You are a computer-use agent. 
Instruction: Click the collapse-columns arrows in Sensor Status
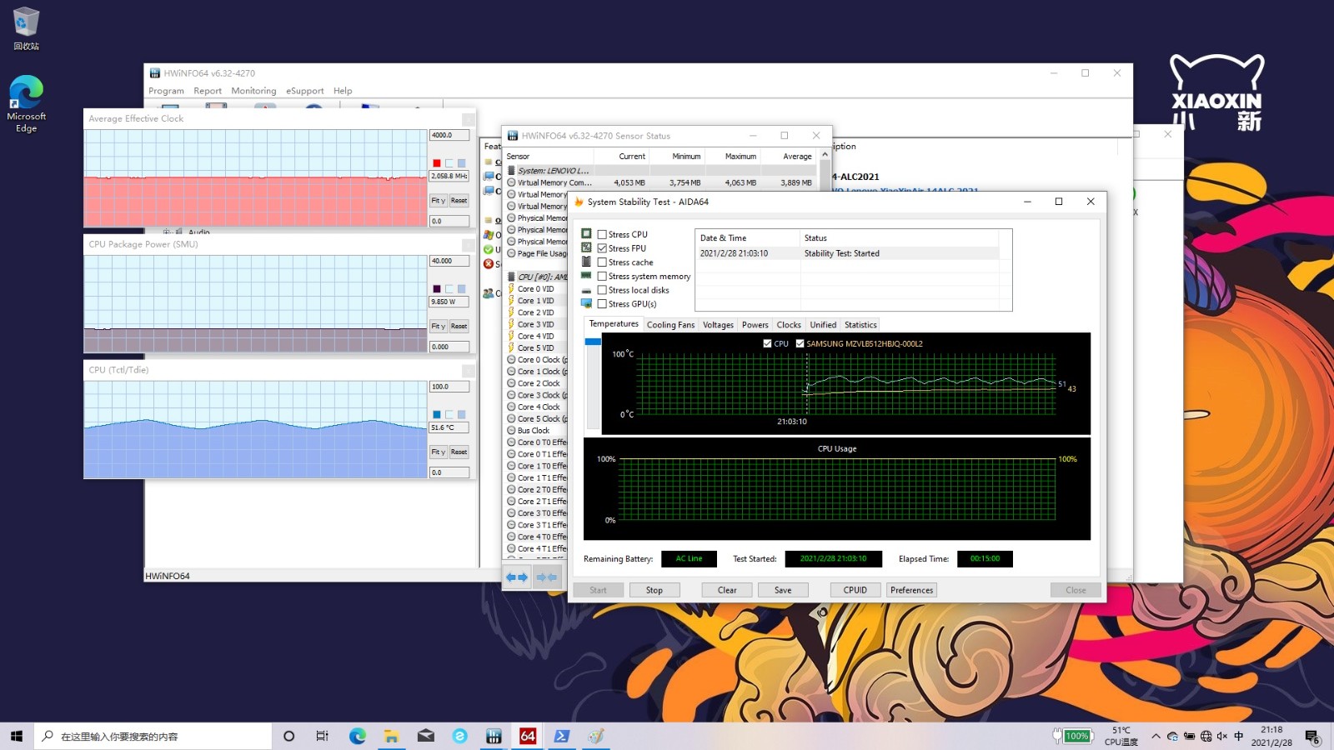tap(546, 577)
